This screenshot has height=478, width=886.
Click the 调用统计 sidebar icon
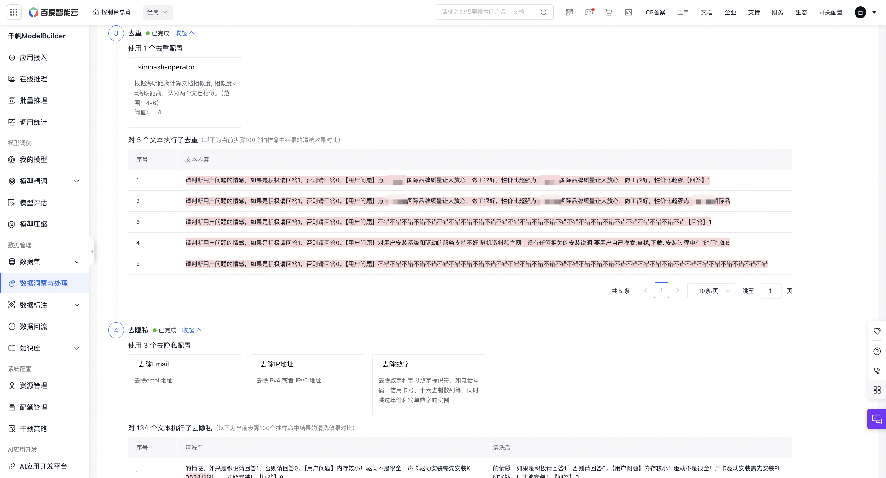(12, 122)
